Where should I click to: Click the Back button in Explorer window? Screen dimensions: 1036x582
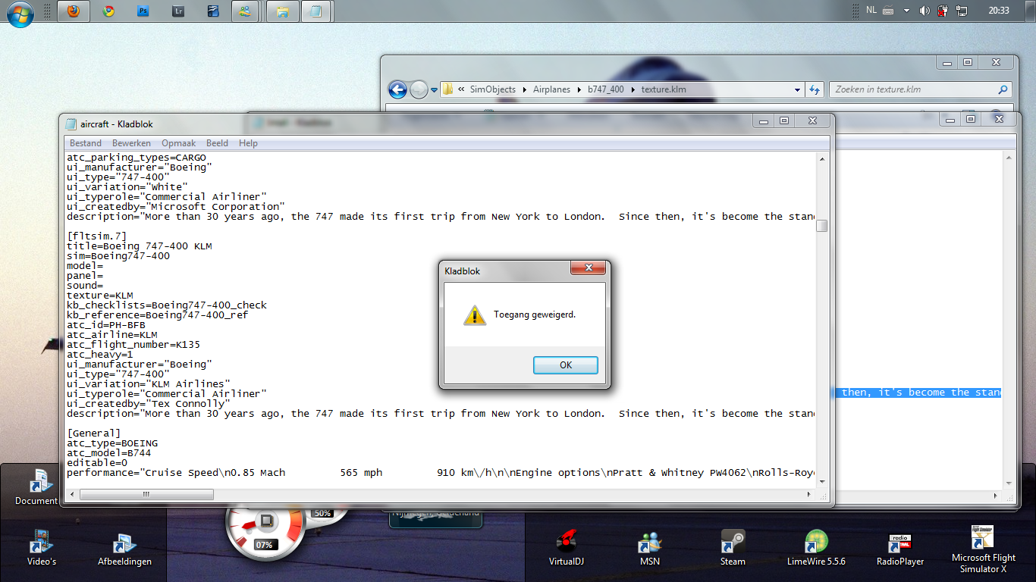pyautogui.click(x=398, y=89)
